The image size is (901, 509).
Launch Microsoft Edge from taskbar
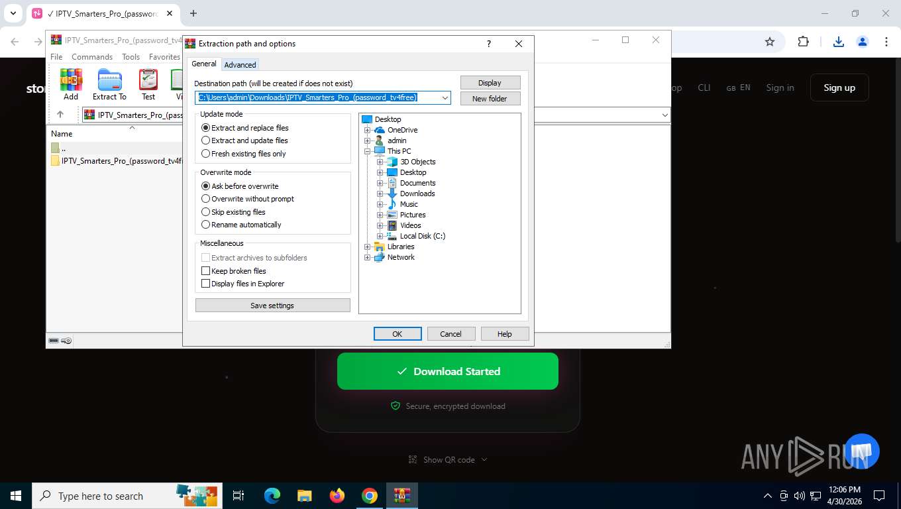(x=272, y=496)
